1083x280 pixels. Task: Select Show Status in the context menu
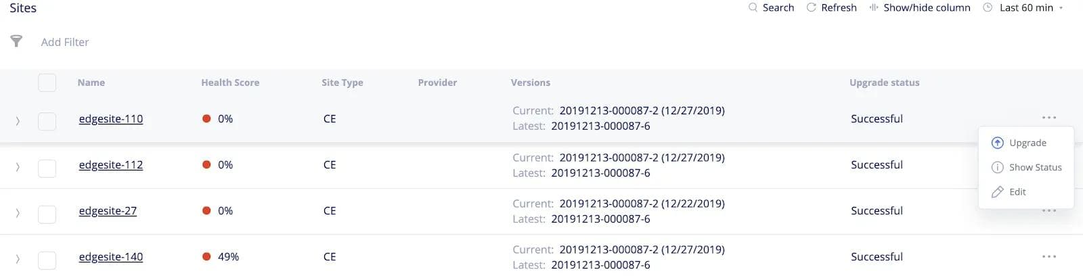coord(1034,167)
